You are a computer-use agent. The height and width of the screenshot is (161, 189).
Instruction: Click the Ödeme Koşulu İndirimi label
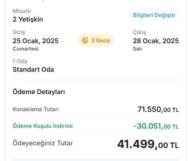(x=43, y=126)
